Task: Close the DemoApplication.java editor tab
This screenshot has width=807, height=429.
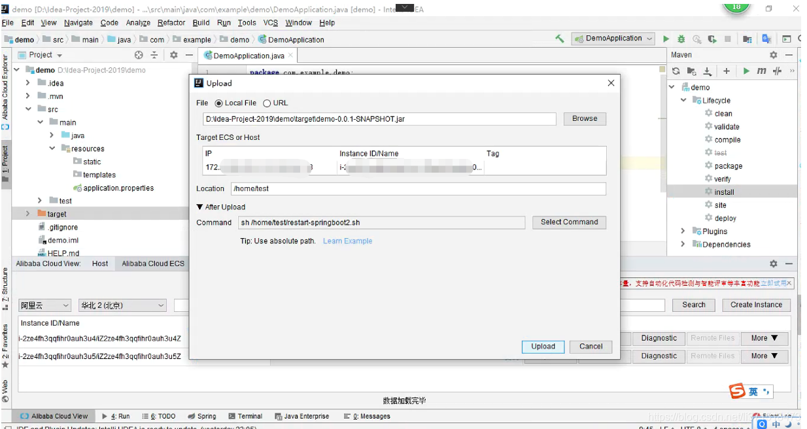Action: (291, 55)
